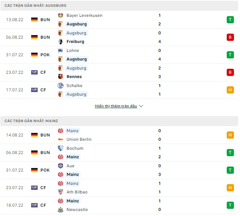Click the orange H badge for Schalke match

click(x=230, y=90)
